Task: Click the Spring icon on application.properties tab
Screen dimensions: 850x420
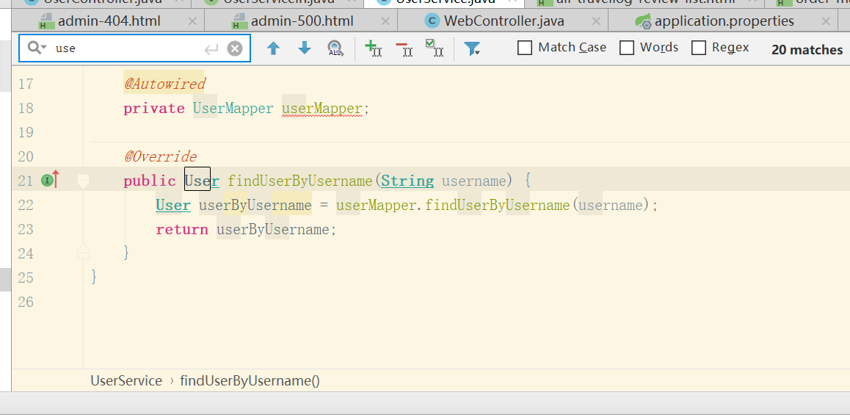Action: [644, 22]
